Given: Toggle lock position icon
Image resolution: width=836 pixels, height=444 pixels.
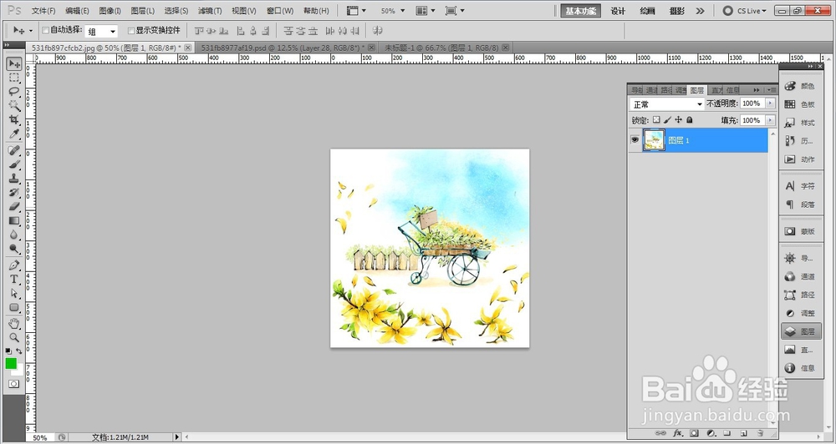Looking at the screenshot, I should tap(679, 120).
